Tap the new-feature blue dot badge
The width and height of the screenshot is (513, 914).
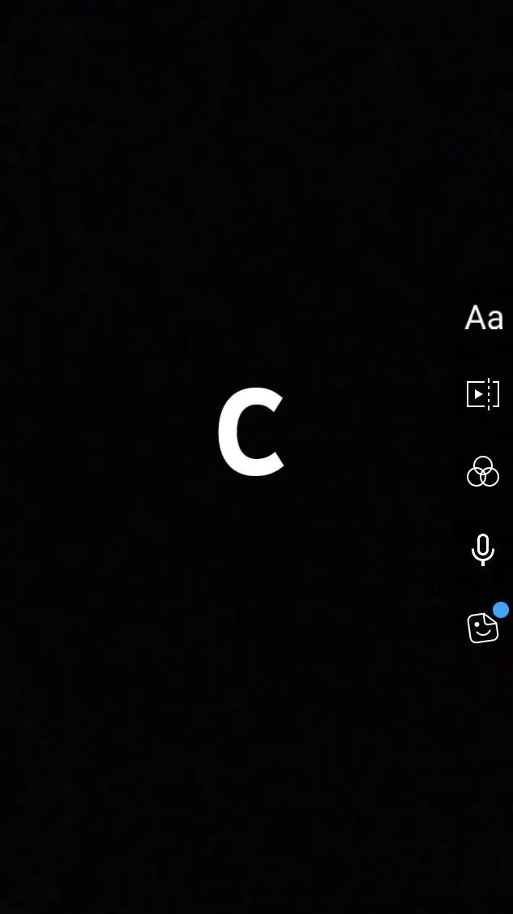point(501,610)
